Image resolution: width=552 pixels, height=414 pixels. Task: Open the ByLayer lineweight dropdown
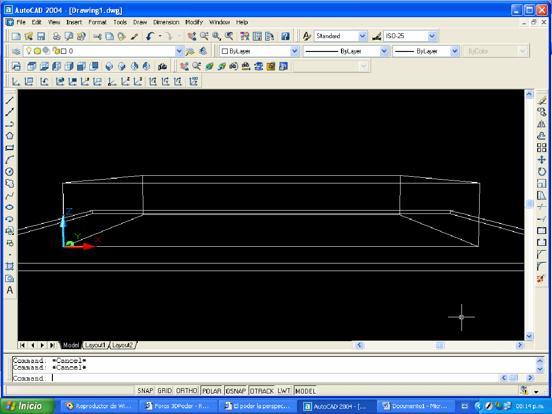(454, 51)
